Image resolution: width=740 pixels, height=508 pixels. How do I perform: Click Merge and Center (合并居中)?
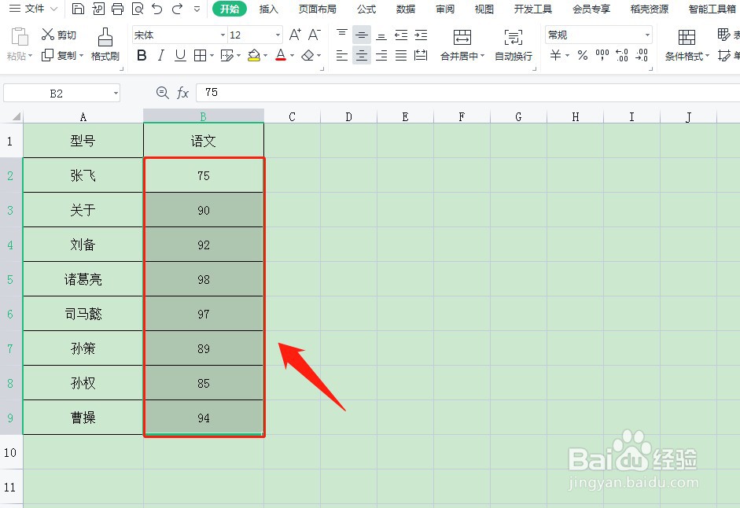tap(462, 45)
